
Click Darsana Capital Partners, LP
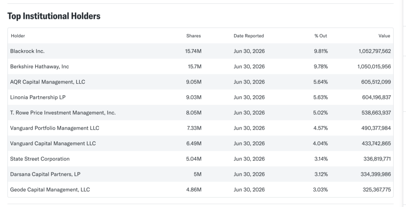coord(45,174)
